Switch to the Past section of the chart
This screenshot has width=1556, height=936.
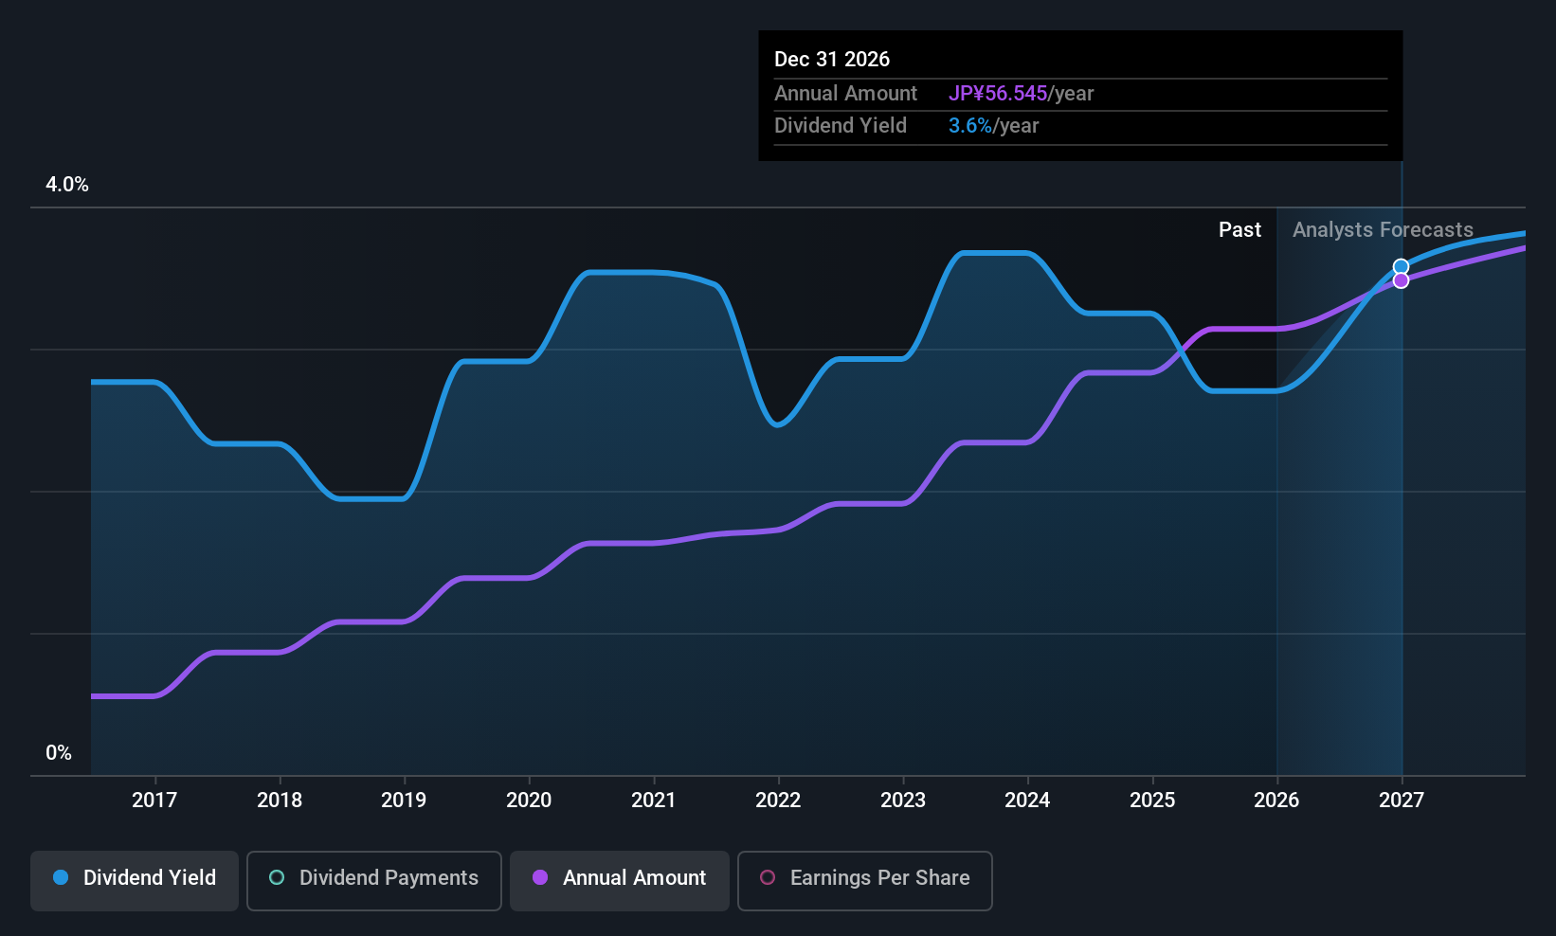[1239, 229]
